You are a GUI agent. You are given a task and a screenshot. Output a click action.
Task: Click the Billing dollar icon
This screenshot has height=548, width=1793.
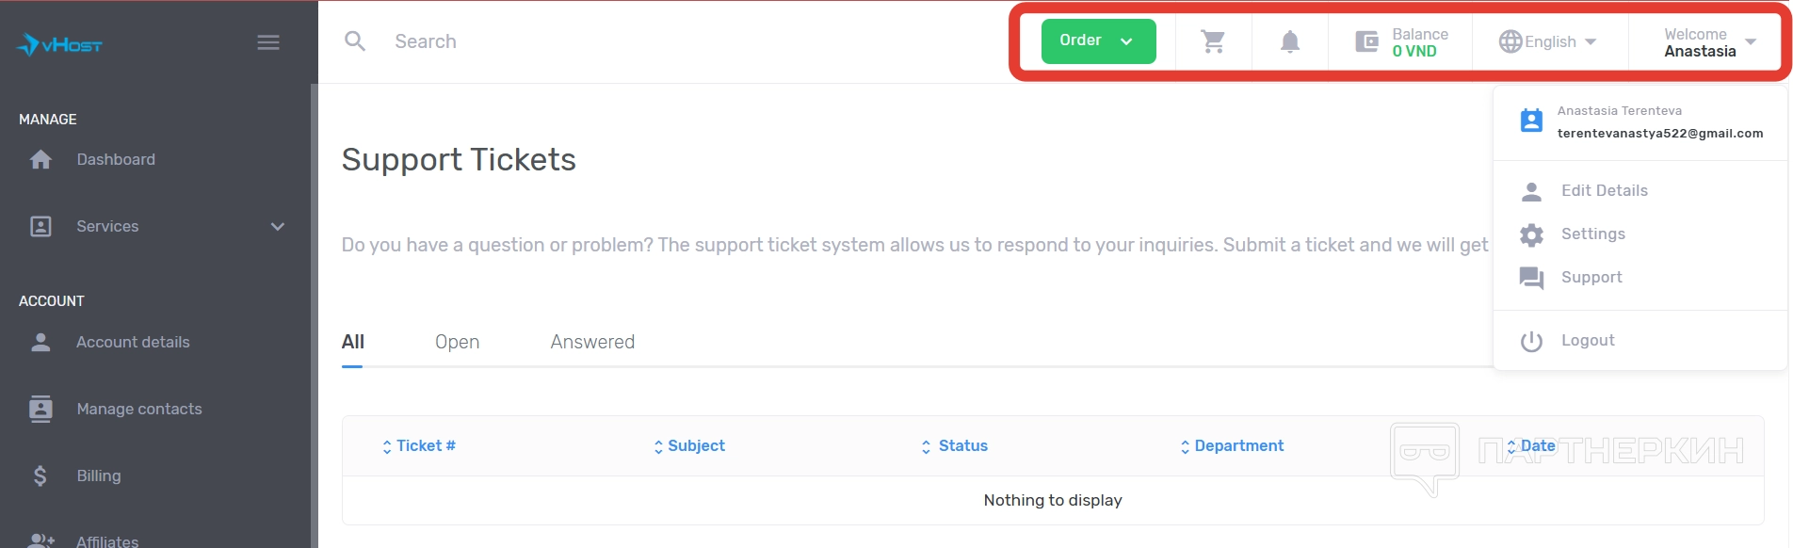[x=40, y=476]
